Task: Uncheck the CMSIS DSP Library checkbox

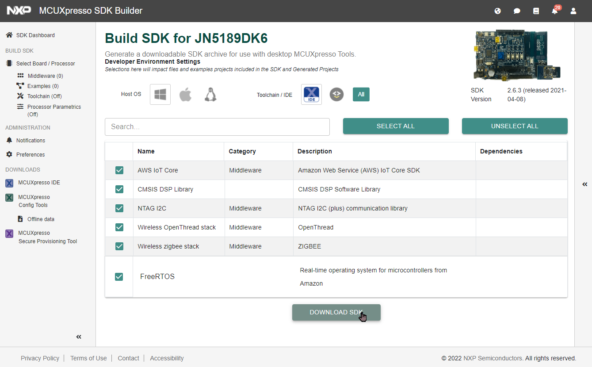Action: coord(119,189)
